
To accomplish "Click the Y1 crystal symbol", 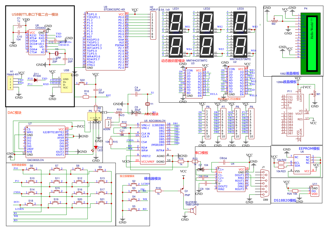I will [148, 104].
